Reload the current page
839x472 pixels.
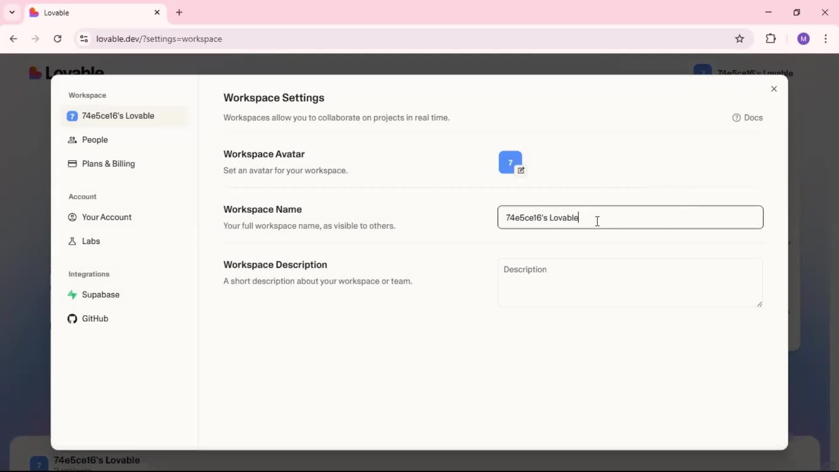pyautogui.click(x=57, y=39)
